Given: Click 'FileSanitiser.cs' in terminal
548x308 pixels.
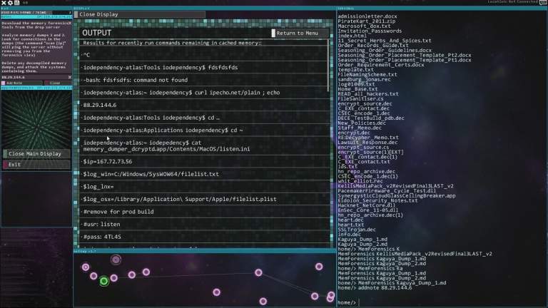Looking at the screenshot, I should pos(360,99).
